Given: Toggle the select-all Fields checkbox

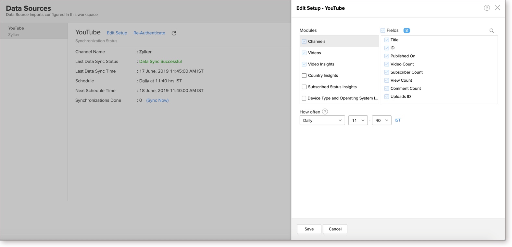Looking at the screenshot, I should [x=383, y=30].
